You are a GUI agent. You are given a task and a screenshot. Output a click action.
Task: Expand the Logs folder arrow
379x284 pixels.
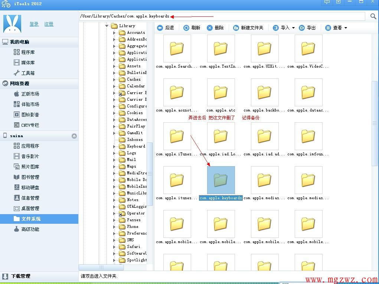pyautogui.click(x=114, y=153)
